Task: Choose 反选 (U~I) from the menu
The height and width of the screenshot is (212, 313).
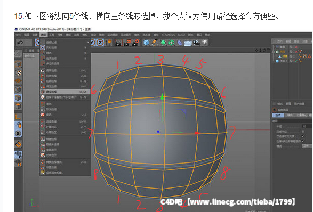Action: pos(65,115)
